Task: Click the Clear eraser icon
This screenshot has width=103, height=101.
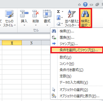Action: pos(58,24)
